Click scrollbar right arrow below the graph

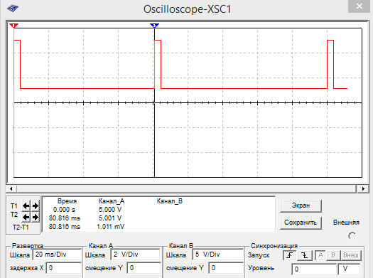point(363,188)
